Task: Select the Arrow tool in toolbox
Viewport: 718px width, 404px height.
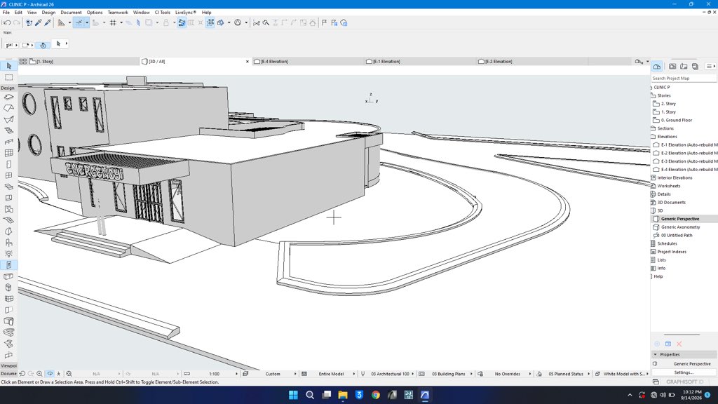Action: (x=8, y=66)
